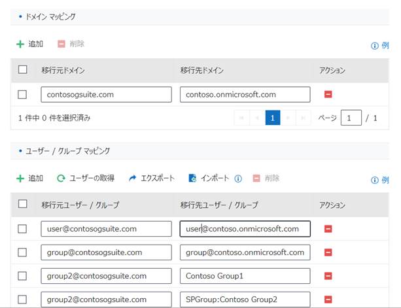Go to the next page of domain mappings
Screen dimensions: 401x308
(x=288, y=118)
